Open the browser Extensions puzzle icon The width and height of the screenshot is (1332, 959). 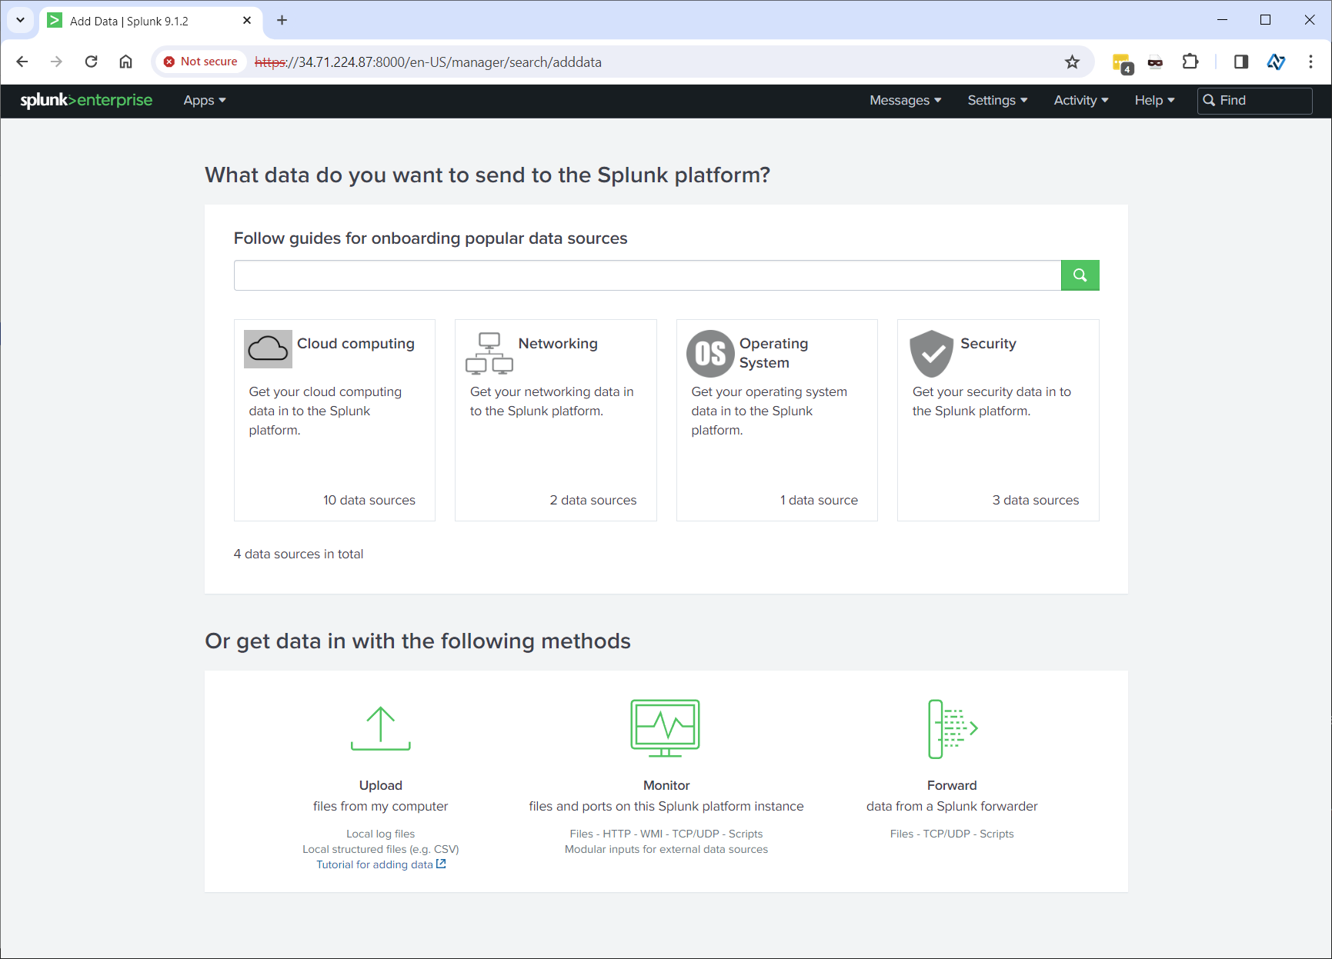pyautogui.click(x=1190, y=62)
